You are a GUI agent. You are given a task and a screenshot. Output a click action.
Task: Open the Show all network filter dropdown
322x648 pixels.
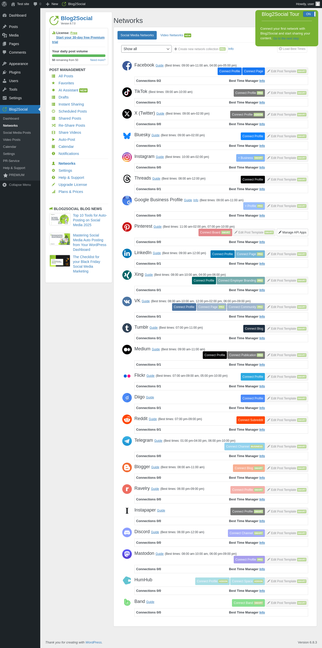[x=146, y=49]
